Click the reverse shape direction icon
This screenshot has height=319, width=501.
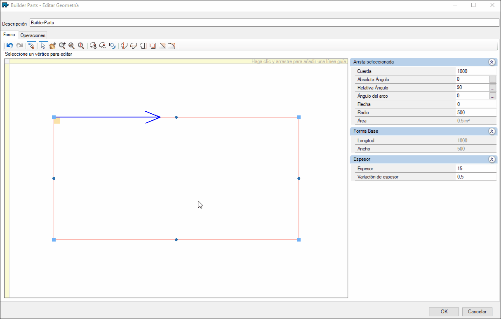[112, 46]
